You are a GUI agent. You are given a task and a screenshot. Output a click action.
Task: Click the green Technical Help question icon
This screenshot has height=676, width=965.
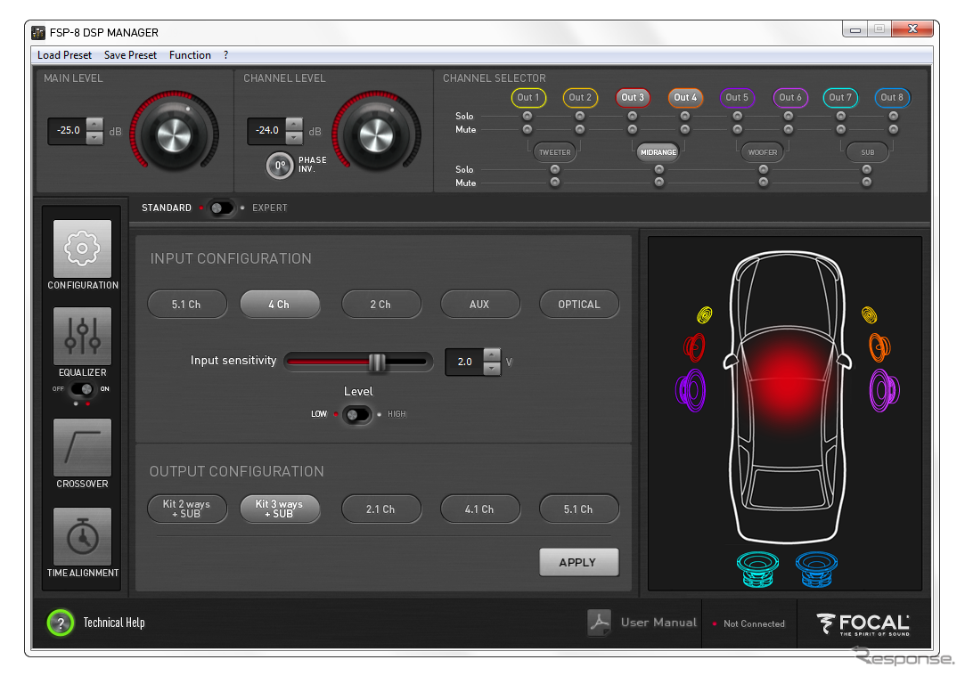(x=61, y=623)
